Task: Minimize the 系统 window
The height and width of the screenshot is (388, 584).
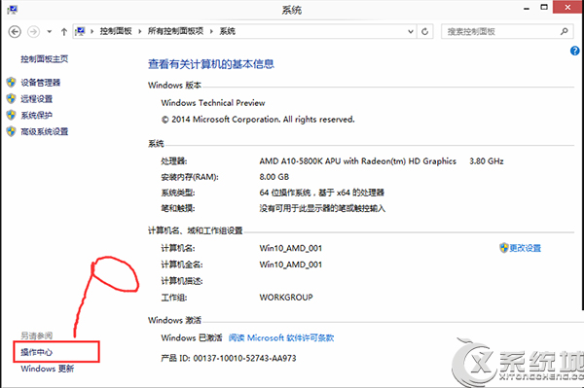Action: 527,8
